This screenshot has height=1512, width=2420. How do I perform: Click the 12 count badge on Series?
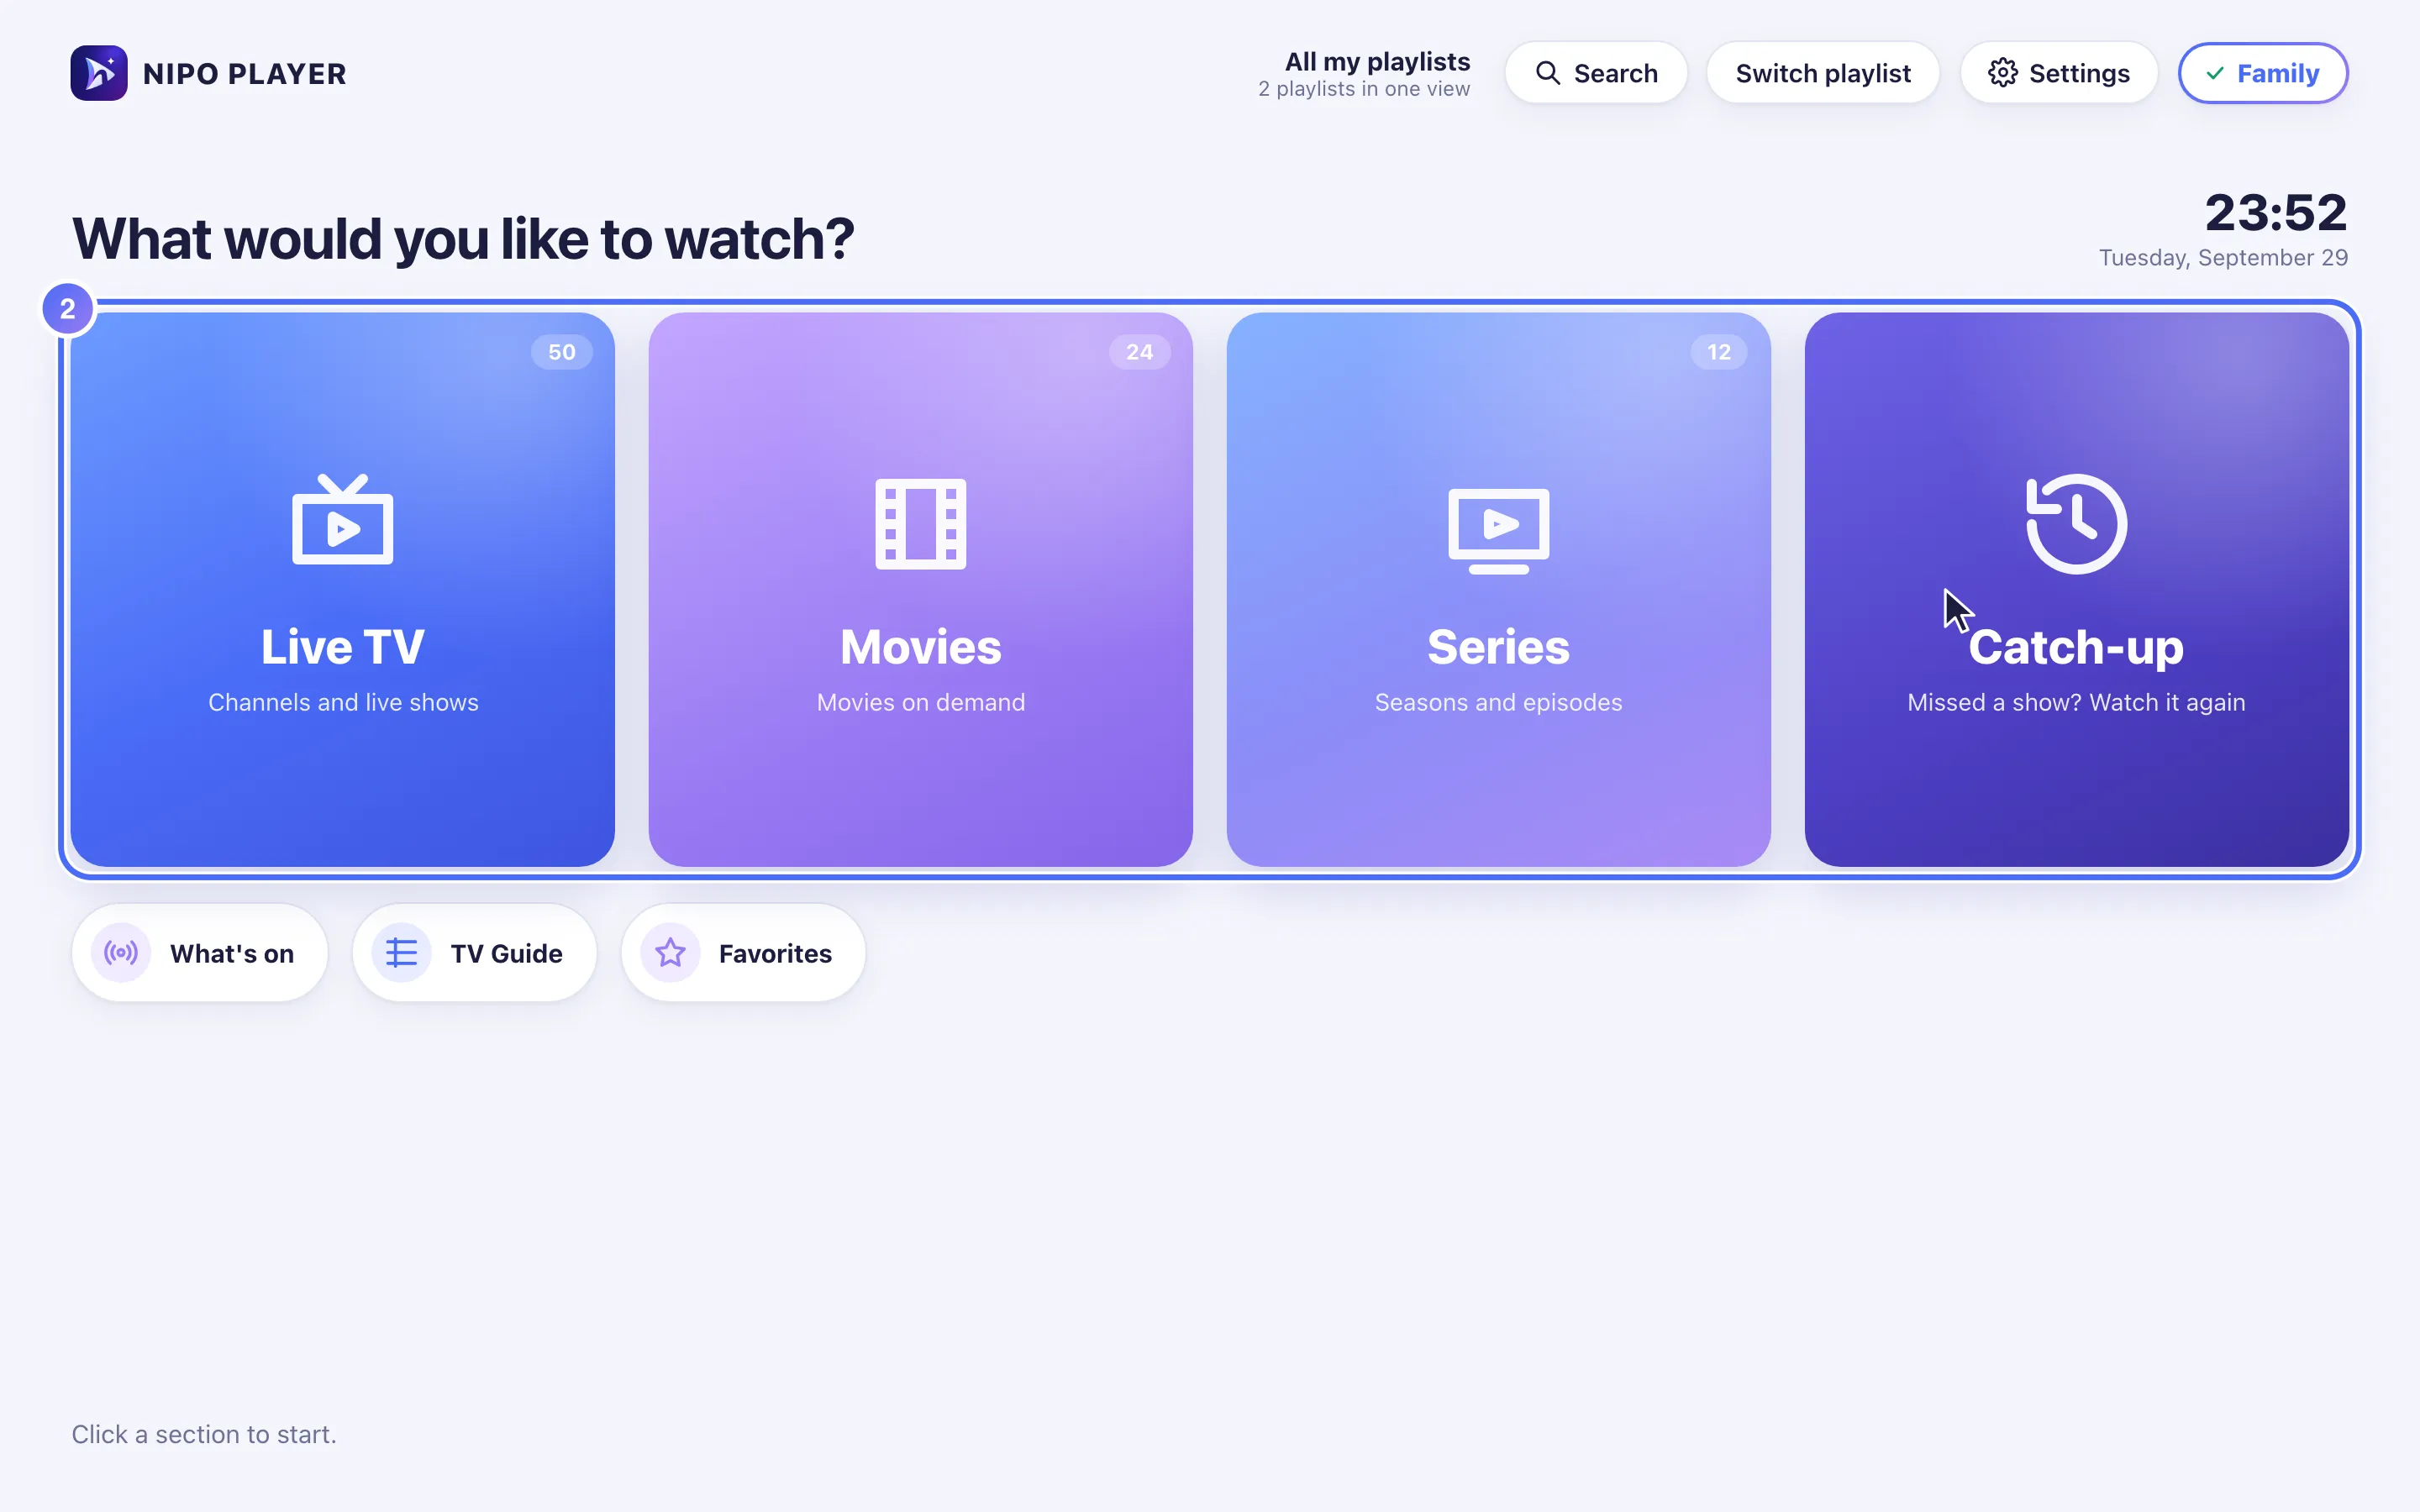(1719, 352)
